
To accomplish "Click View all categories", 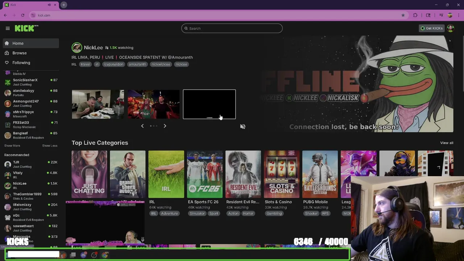I will tap(447, 143).
